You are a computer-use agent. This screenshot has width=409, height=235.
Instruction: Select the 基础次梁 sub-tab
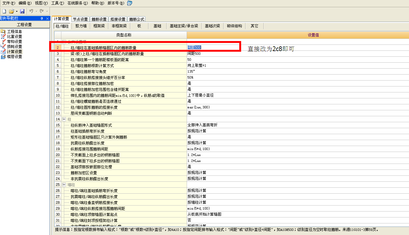pos(212,26)
